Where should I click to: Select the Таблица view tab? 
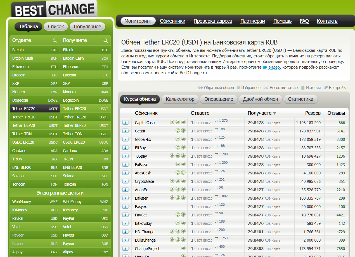click(x=28, y=27)
